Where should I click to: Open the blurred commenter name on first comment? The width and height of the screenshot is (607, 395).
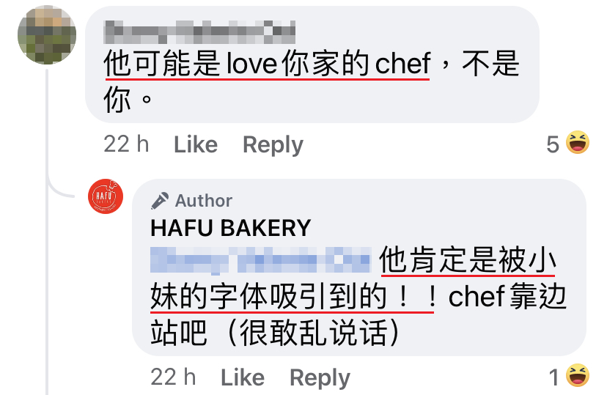point(199,32)
